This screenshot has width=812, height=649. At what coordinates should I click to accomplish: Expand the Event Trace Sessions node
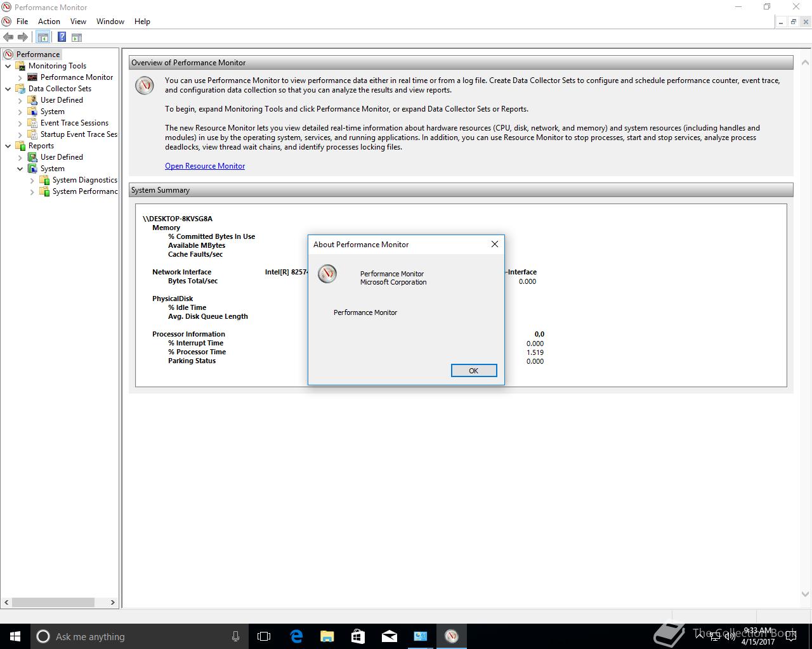coord(20,123)
